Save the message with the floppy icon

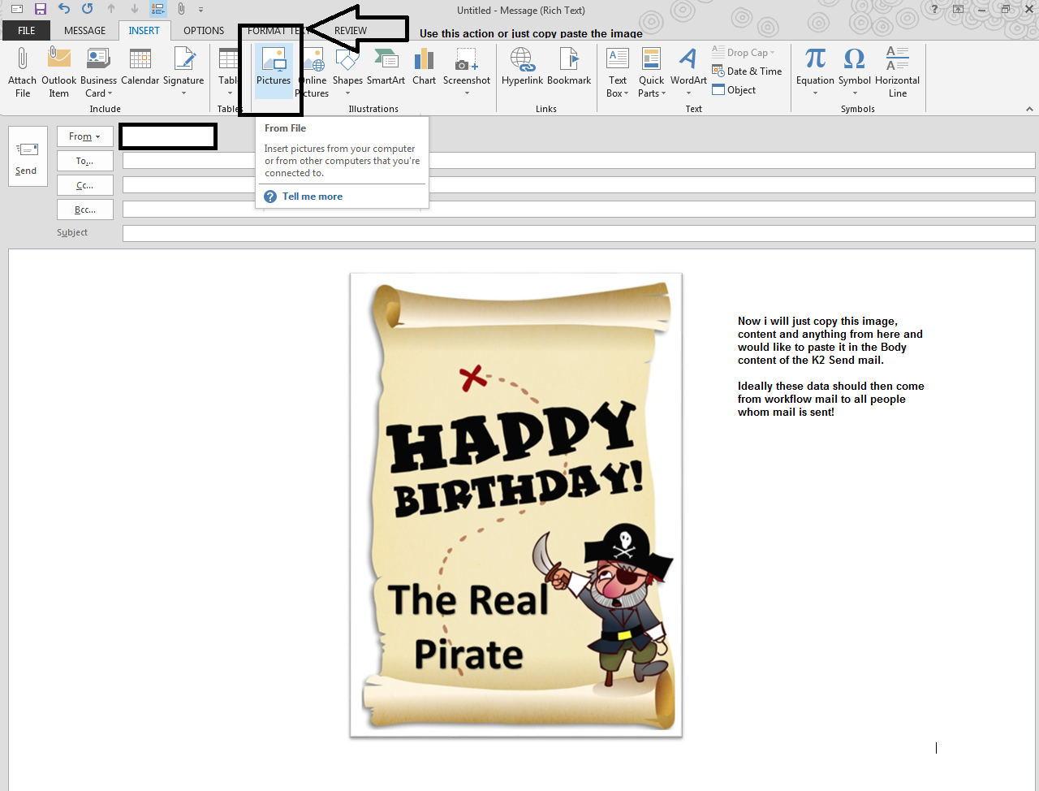[41, 10]
